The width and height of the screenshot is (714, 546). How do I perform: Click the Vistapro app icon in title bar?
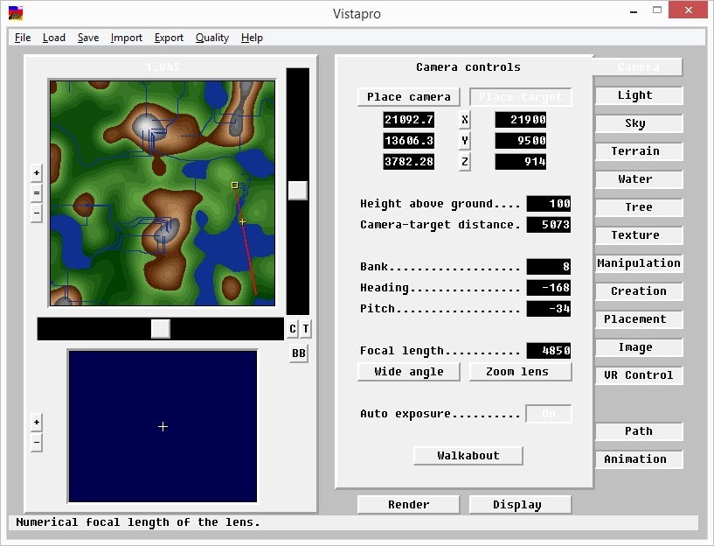pyautogui.click(x=16, y=13)
